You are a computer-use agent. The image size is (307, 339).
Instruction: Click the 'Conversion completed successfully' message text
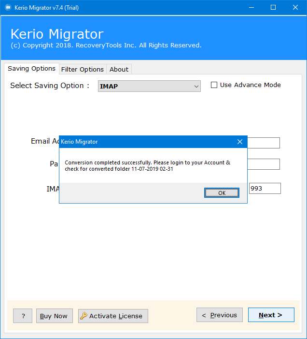(148, 165)
